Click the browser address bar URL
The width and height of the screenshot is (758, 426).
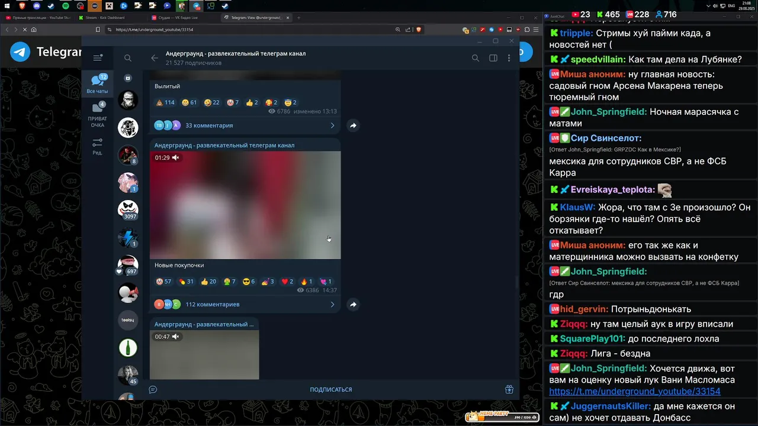(155, 30)
